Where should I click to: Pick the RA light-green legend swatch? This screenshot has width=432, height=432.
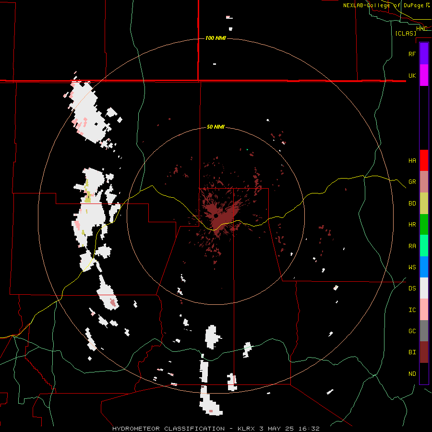coord(424,246)
